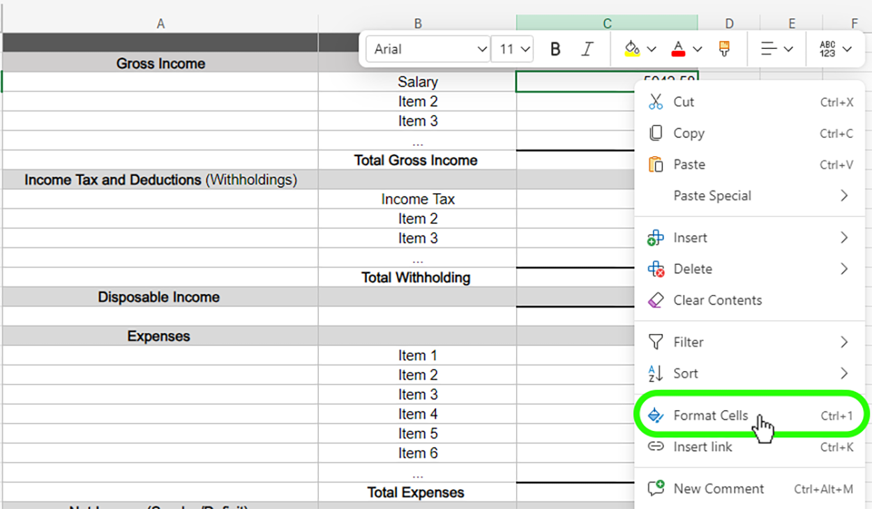This screenshot has width=872, height=509.
Task: Click the text alignment icon
Action: tap(769, 49)
